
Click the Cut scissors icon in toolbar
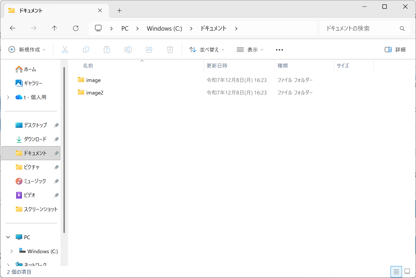(65, 50)
